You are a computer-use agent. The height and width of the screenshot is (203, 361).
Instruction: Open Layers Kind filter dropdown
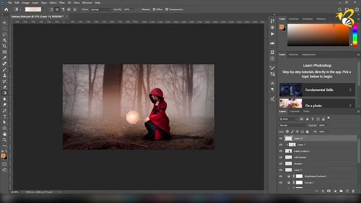[288, 119]
